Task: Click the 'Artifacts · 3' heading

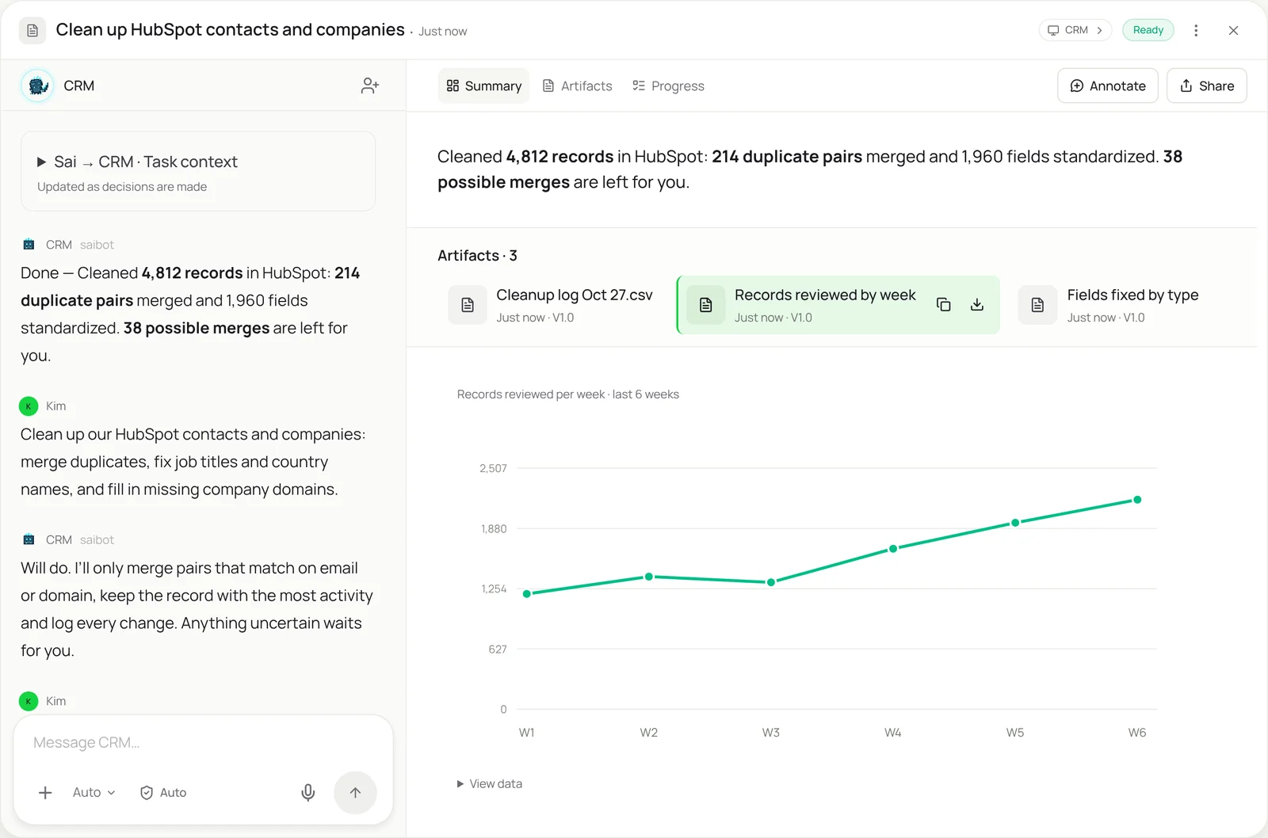Action: click(x=477, y=256)
